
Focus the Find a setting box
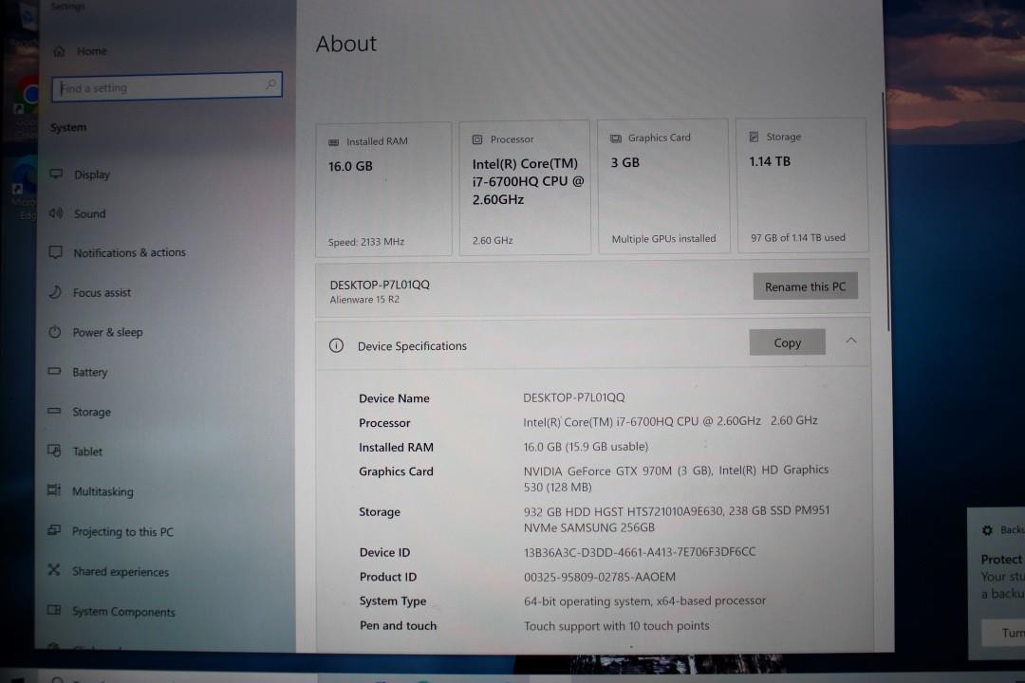[x=167, y=86]
